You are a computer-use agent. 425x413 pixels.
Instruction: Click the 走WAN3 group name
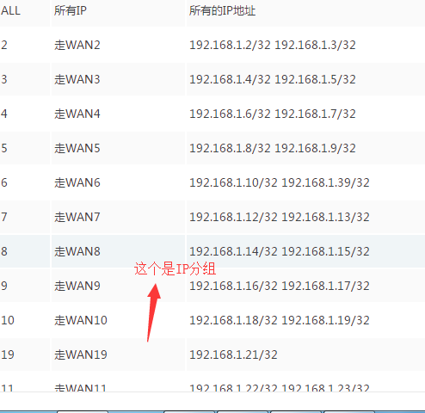point(77,79)
